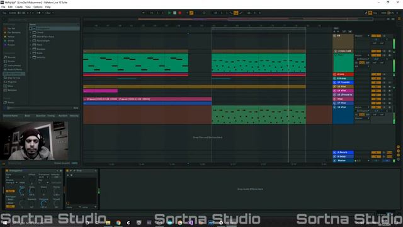Select Samples category in browser
The image size is (403, 227).
(12, 90)
